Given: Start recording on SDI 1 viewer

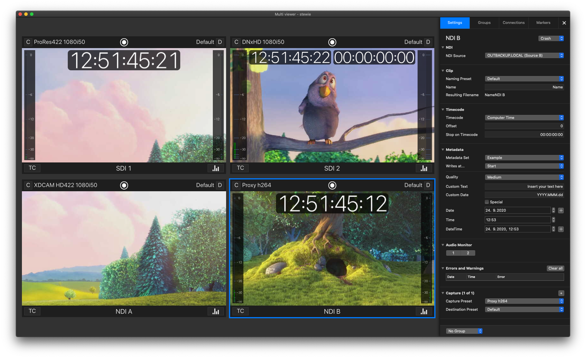Looking at the screenshot, I should 124,42.
